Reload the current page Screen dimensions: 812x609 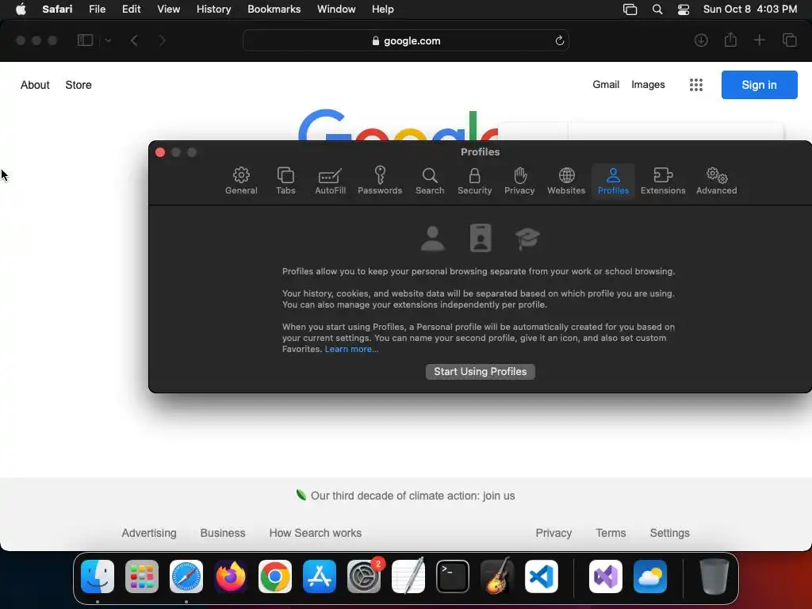coord(559,40)
